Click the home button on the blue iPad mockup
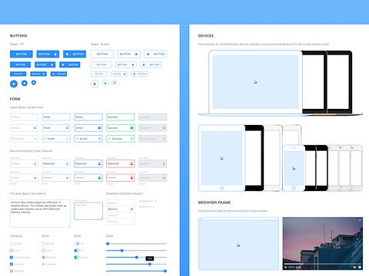 click(221, 189)
